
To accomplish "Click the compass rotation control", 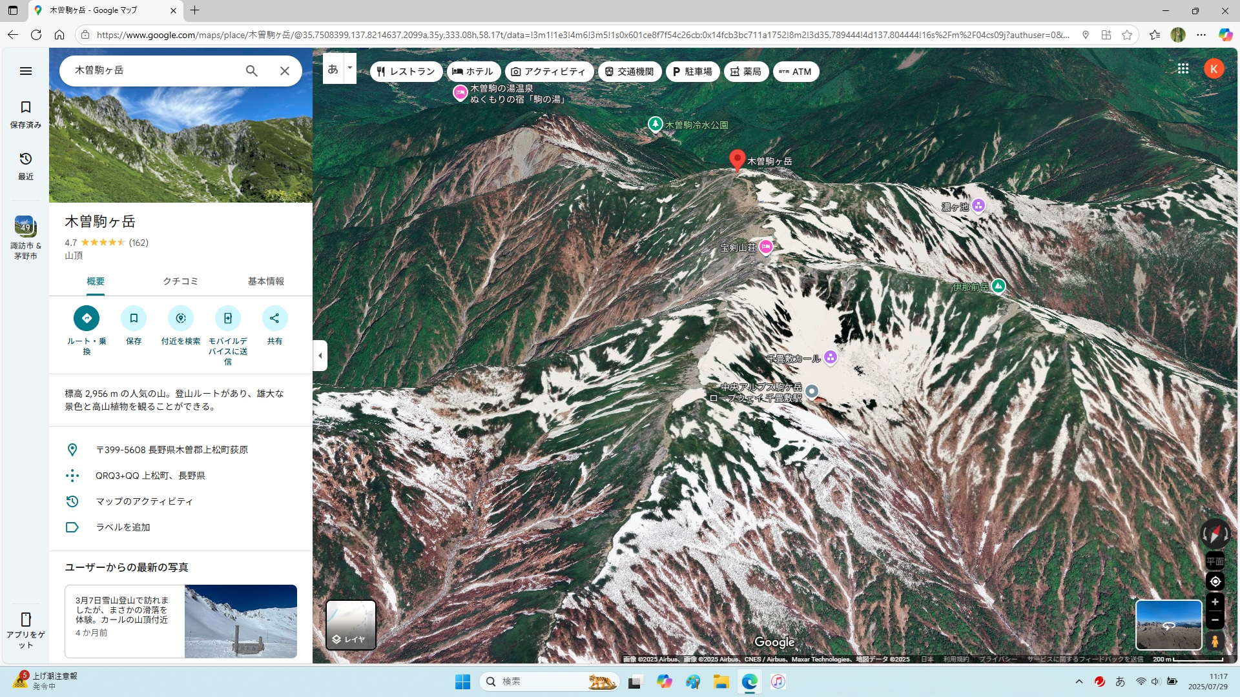I will [1215, 534].
